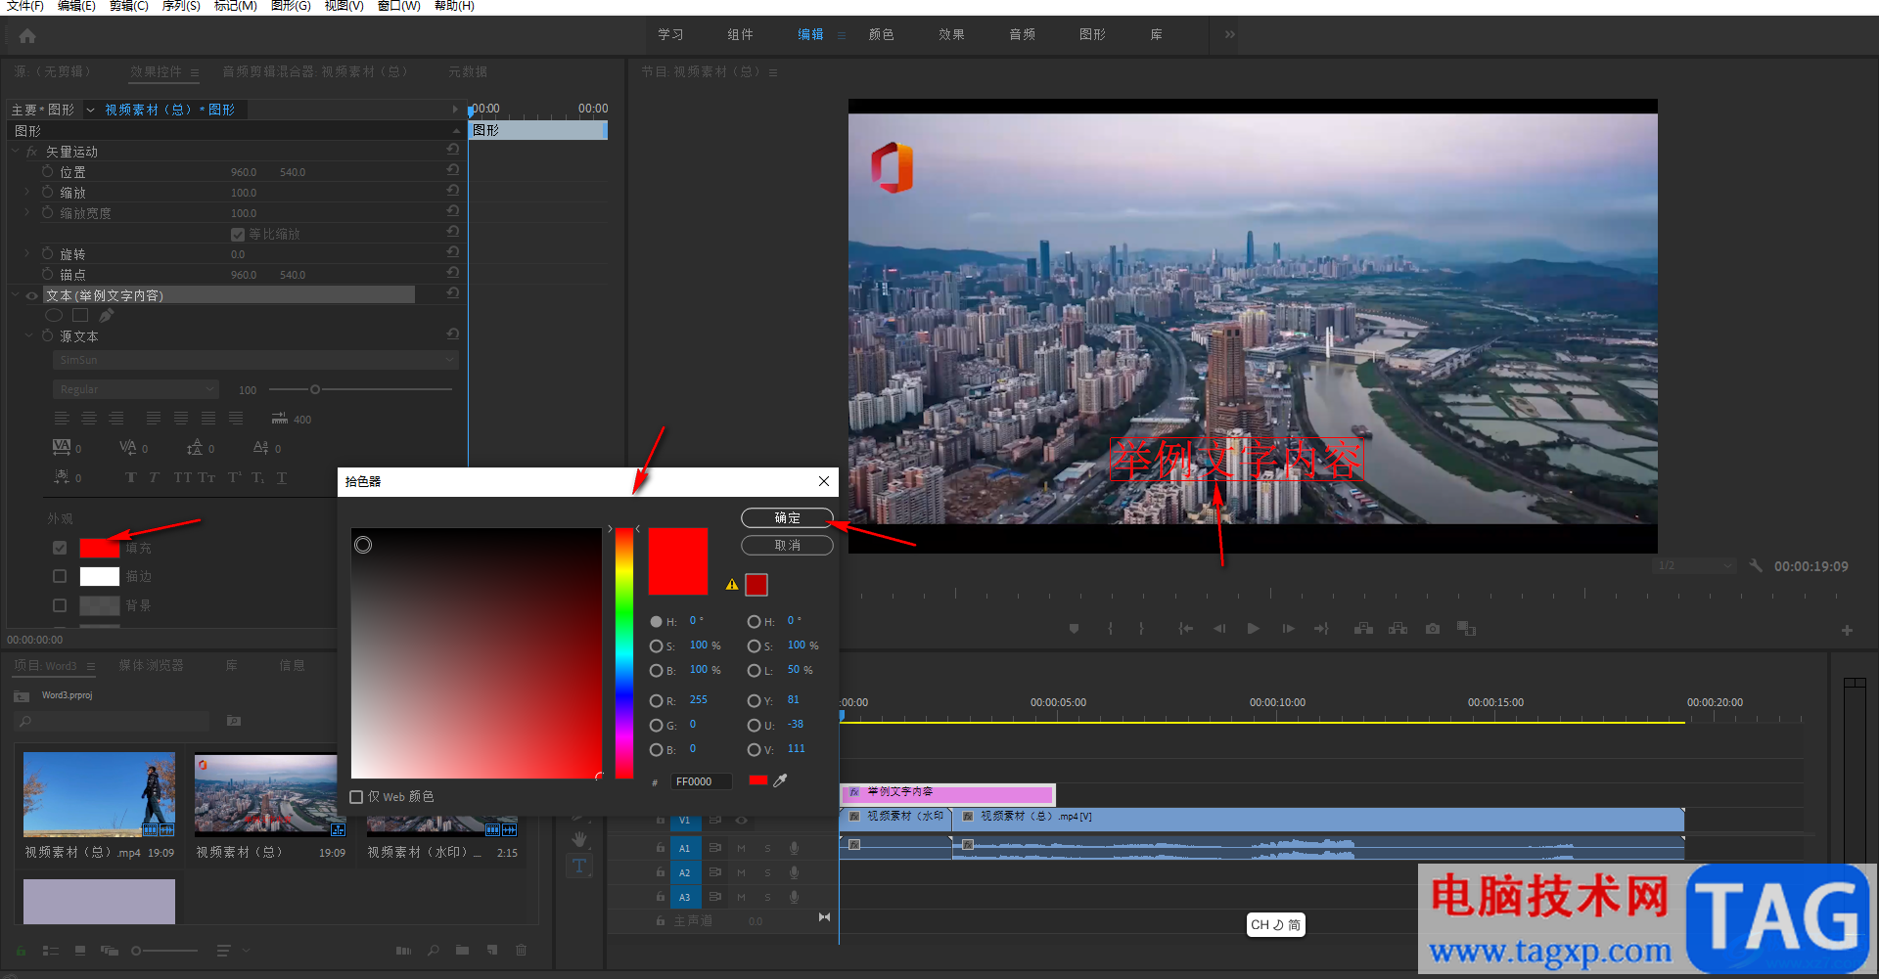Select the Type tool in the tools panel

click(579, 866)
